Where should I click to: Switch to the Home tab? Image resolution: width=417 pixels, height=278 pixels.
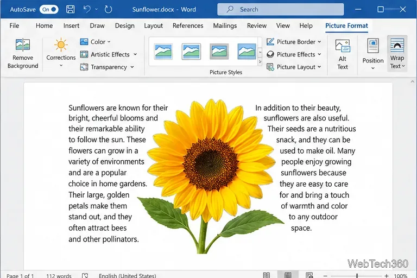point(44,26)
